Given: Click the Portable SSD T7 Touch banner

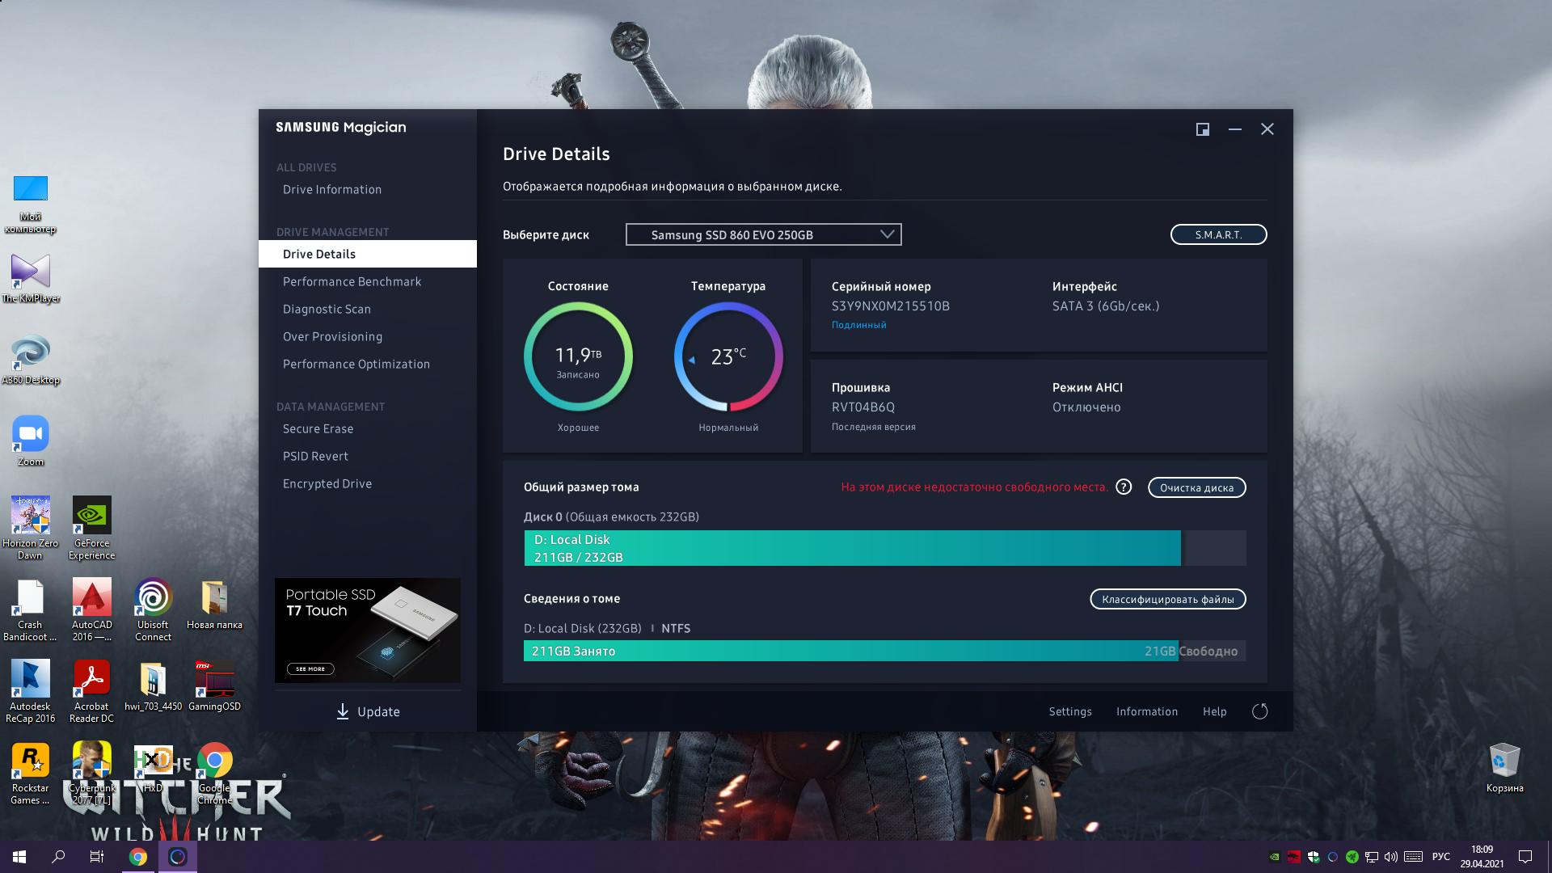Looking at the screenshot, I should click(368, 630).
